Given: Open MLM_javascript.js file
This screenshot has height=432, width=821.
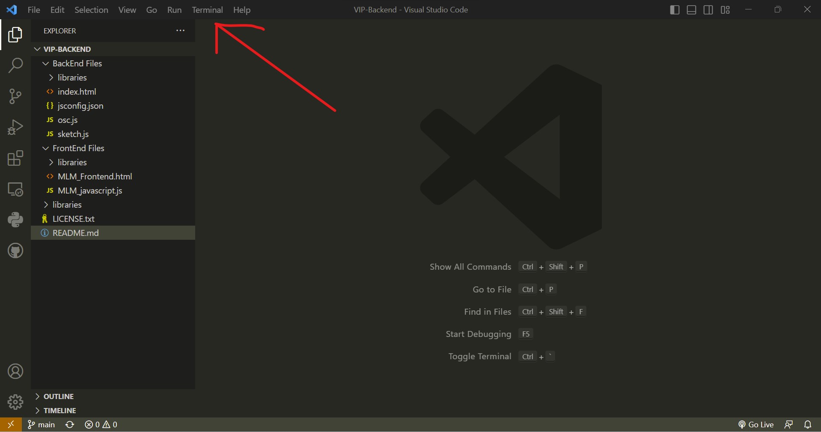Looking at the screenshot, I should [x=113, y=191].
